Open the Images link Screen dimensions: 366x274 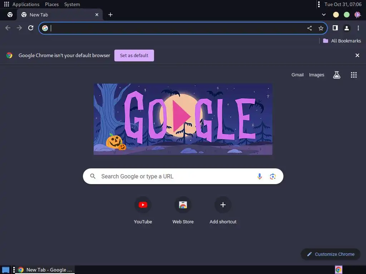pos(317,75)
